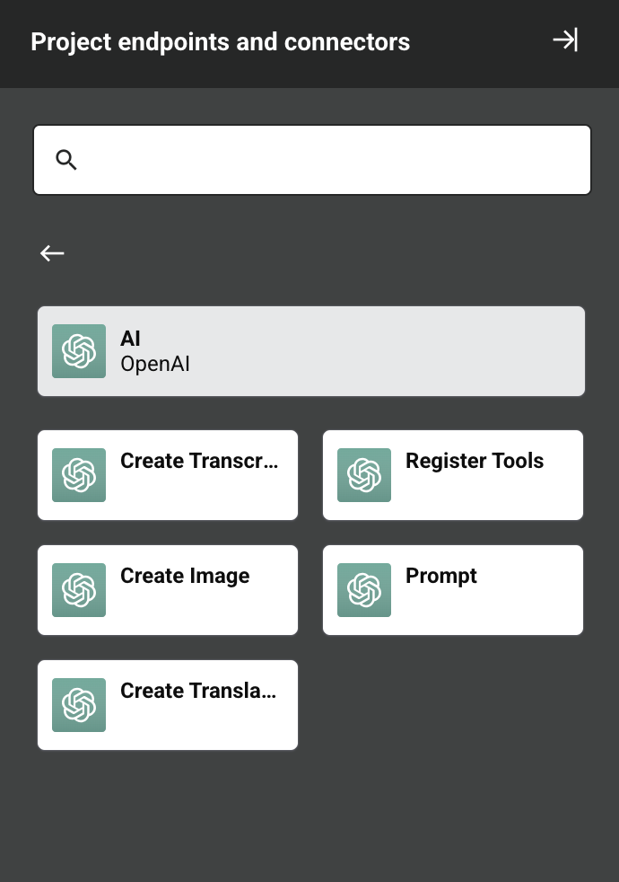619x882 pixels.
Task: Select the OpenAI icon on Create Translation
Action: point(78,704)
